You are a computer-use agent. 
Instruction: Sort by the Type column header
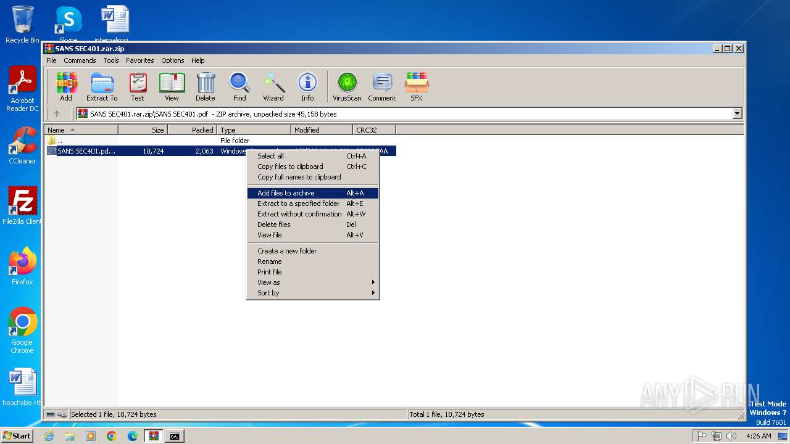[254, 129]
